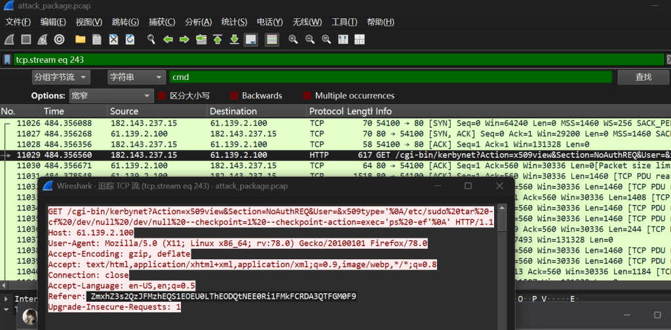Zoom in on packet text icon
The height and width of the screenshot is (330, 671).
(293, 40)
